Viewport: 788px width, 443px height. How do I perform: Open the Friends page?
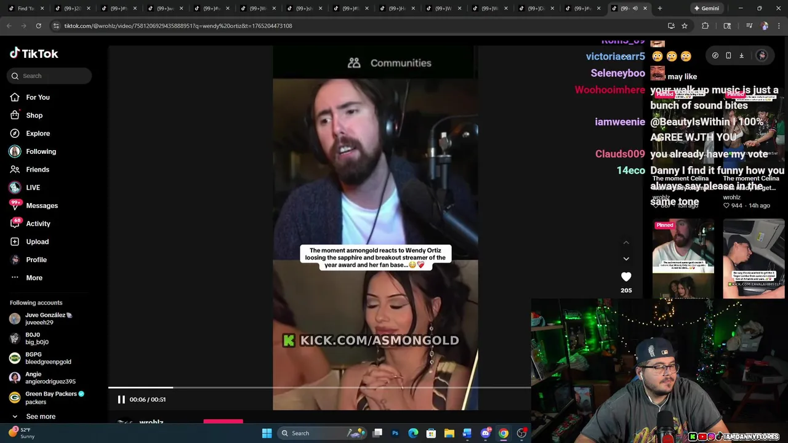[x=38, y=169]
